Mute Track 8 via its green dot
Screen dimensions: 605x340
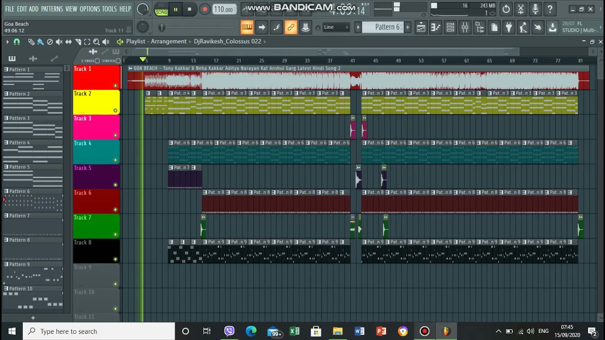click(x=115, y=259)
